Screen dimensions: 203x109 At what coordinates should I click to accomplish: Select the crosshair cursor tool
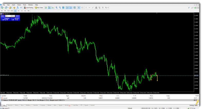pos(82,8)
